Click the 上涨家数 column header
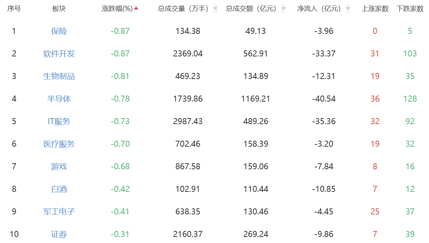 coord(375,9)
